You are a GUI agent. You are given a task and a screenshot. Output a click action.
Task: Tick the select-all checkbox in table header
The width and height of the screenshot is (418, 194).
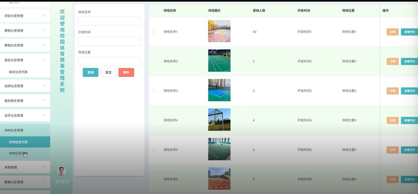click(x=153, y=10)
